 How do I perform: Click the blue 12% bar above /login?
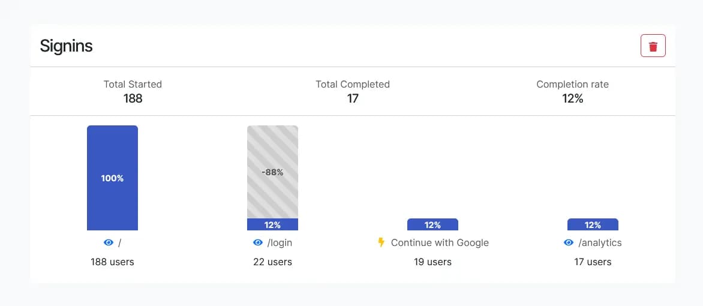coord(272,225)
